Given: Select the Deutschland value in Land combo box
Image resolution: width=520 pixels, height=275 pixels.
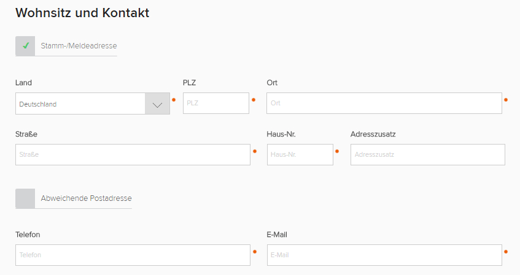Looking at the screenshot, I should click(80, 104).
